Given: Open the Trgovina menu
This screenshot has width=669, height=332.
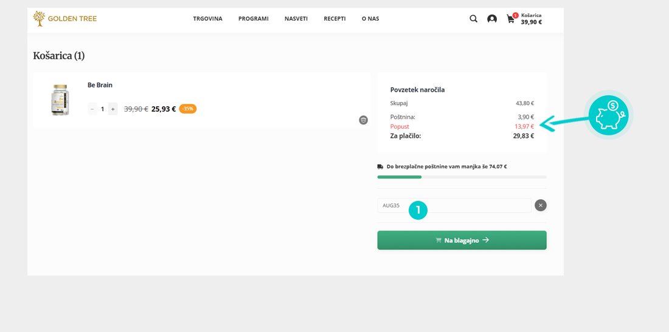Looking at the screenshot, I should click(x=208, y=19).
